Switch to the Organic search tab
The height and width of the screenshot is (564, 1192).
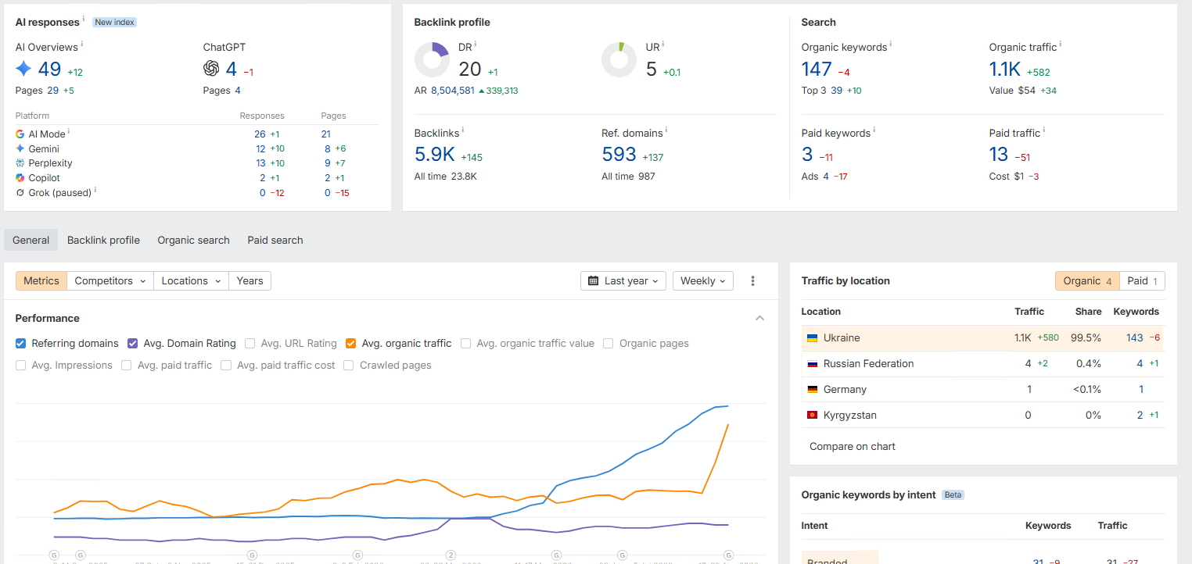click(x=193, y=240)
